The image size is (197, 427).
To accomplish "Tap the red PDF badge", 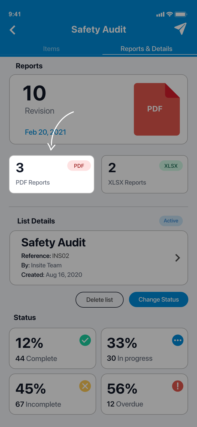I will (x=79, y=166).
